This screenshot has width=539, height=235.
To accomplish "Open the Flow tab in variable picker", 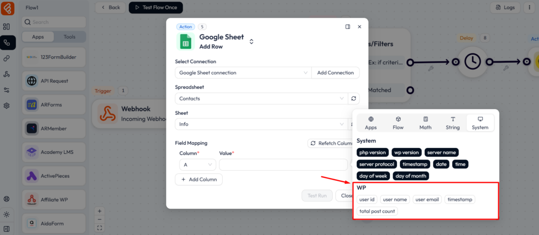I will click(x=398, y=123).
